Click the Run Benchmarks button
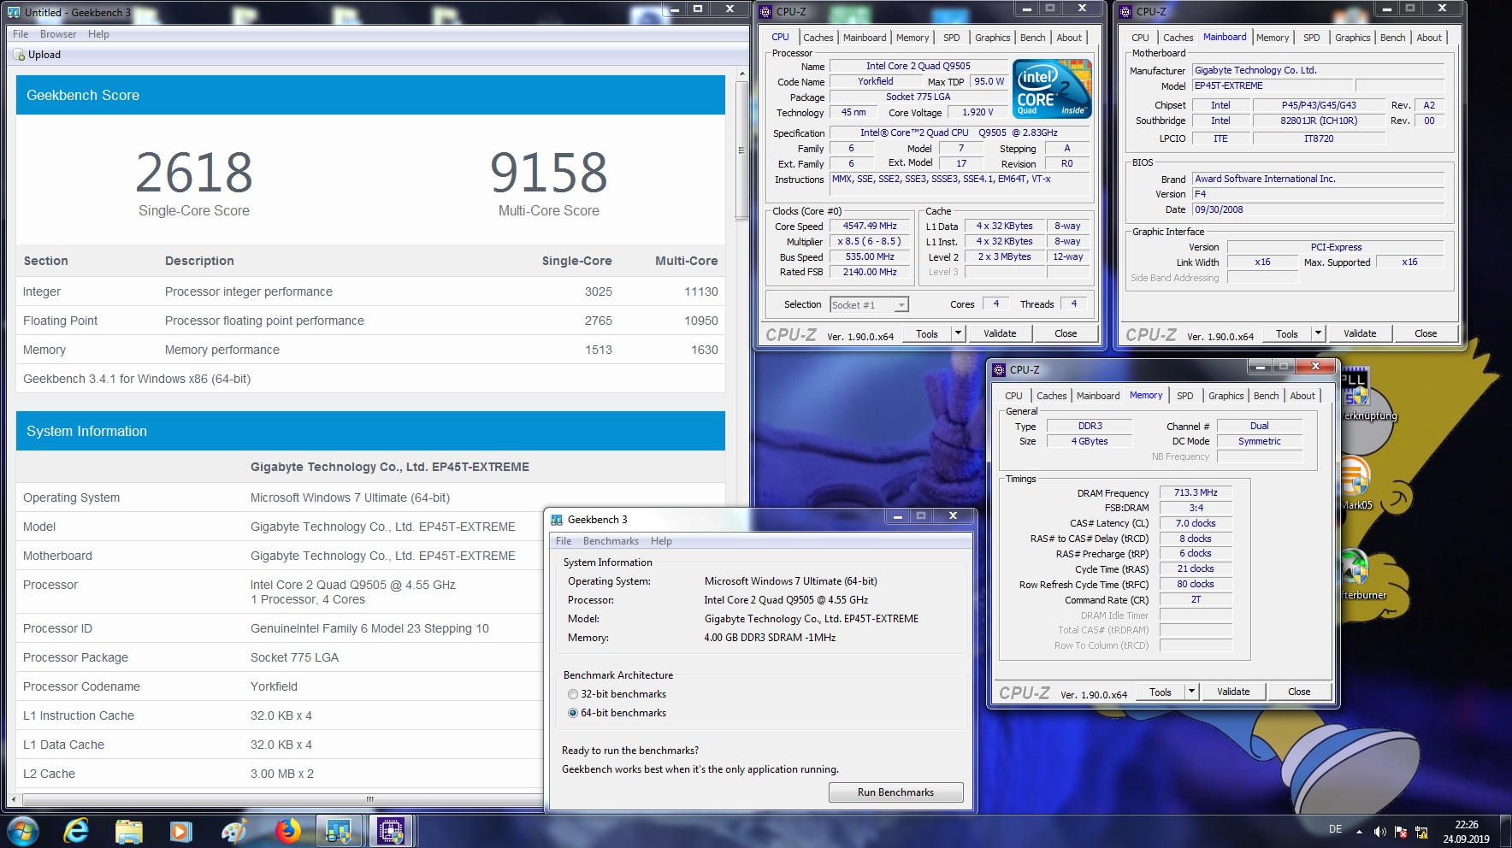The height and width of the screenshot is (848, 1512). pyautogui.click(x=895, y=792)
